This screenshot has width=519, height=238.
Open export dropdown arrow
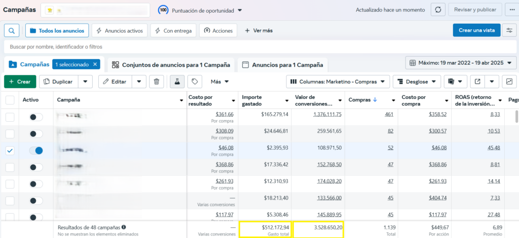[x=492, y=81]
